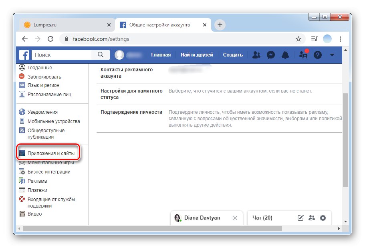Viewport: 365px width, 248px height.
Task: Open Chrome's three-dot menu
Action: point(341,39)
